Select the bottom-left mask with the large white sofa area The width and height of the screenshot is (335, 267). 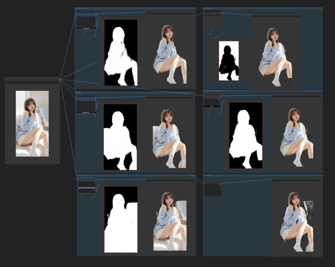click(121, 220)
